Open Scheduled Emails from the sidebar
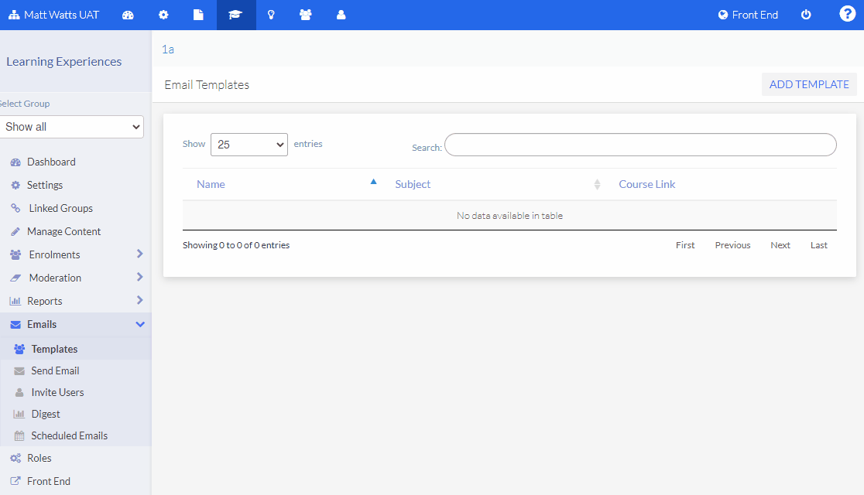864x495 pixels. tap(70, 435)
